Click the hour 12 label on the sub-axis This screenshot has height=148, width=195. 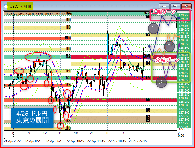[x=45, y=133]
